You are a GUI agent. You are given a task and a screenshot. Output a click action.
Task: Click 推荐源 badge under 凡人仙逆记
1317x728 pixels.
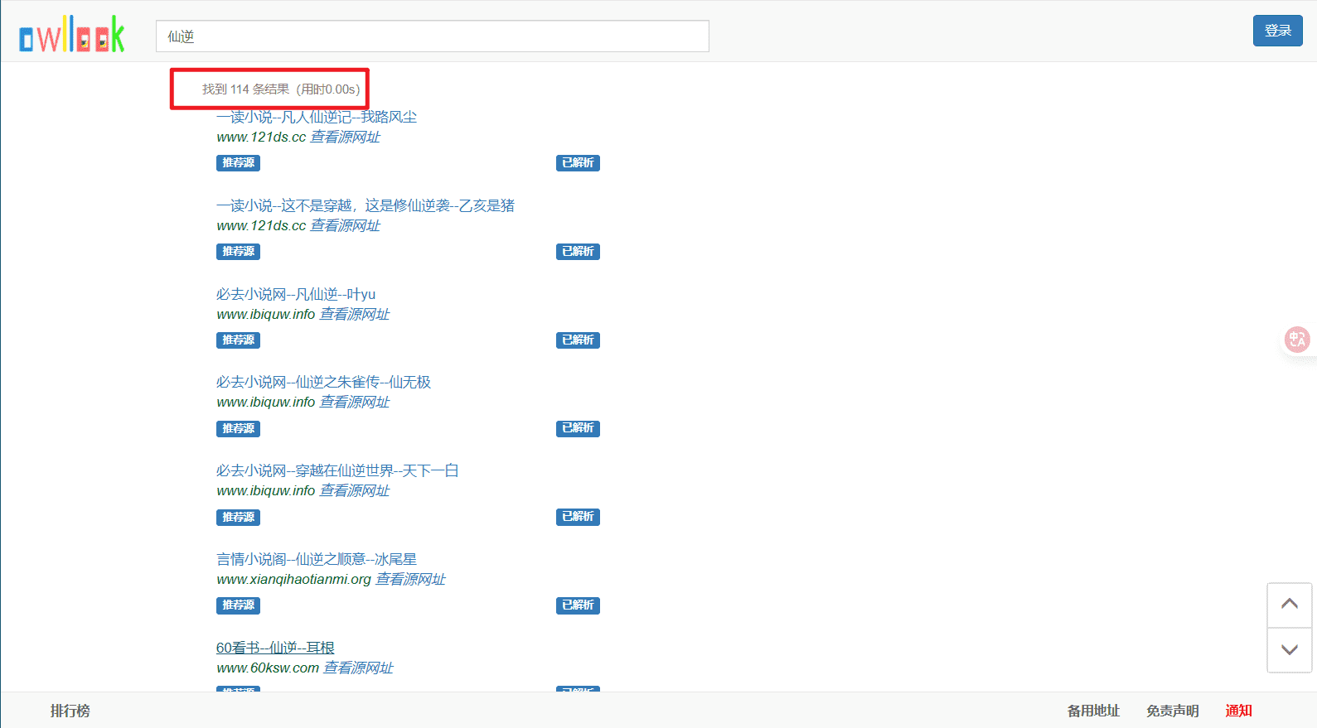(x=239, y=163)
